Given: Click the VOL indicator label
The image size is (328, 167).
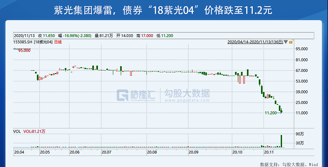Looking at the screenshot, I should [x=17, y=131].
